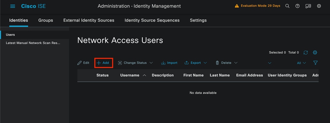Open the External Identity Sources tab
Viewport: 330px width, 123px height.
pyautogui.click(x=89, y=20)
